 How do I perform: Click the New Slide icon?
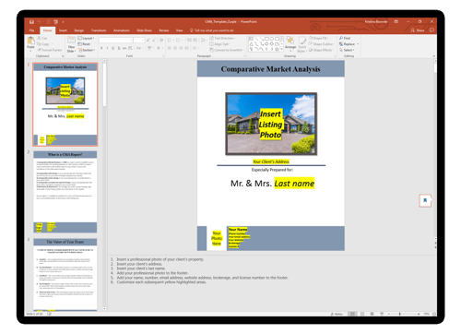(x=71, y=40)
